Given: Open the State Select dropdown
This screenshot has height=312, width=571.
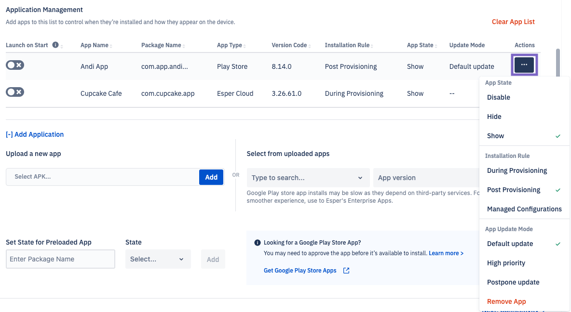Looking at the screenshot, I should click(x=158, y=259).
